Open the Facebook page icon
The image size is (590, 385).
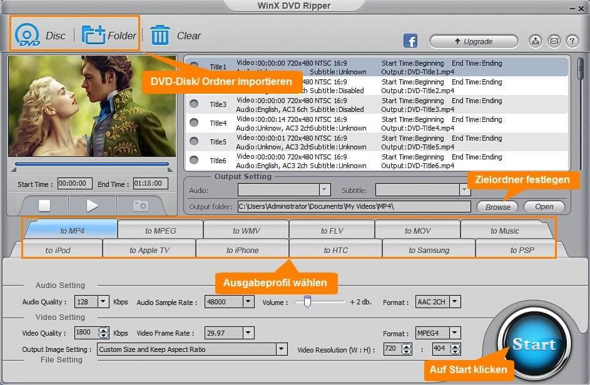(x=410, y=40)
